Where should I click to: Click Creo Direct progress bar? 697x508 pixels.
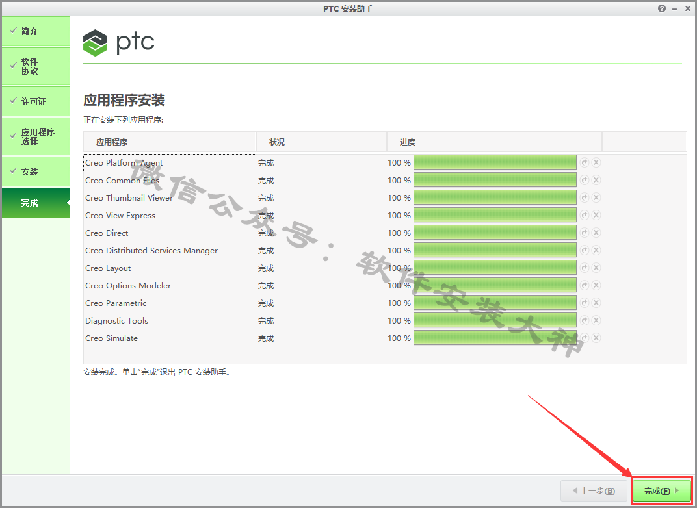point(495,233)
